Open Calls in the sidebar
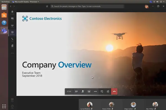The image size is (166, 110). tap(12, 39)
